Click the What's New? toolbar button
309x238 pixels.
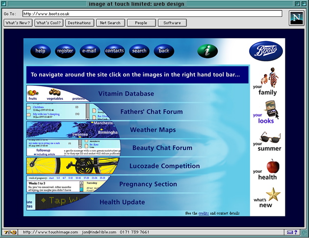pos(18,23)
